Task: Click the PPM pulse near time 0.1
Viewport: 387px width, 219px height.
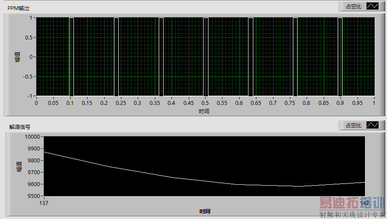Action: click(x=71, y=57)
